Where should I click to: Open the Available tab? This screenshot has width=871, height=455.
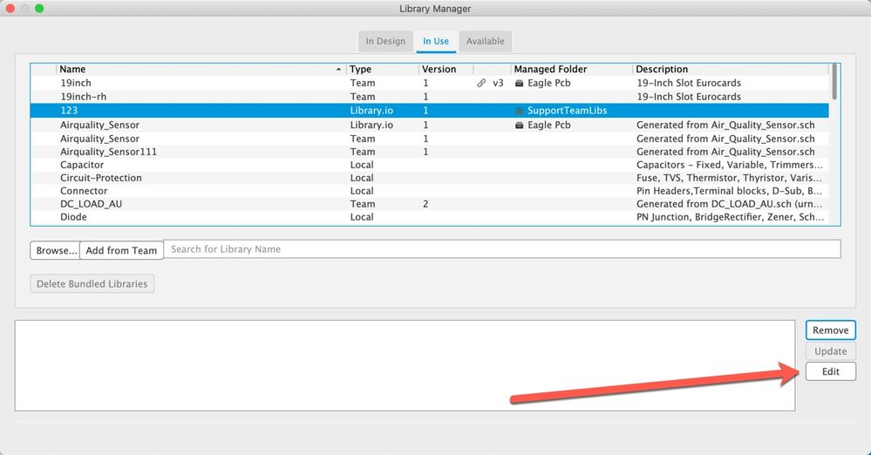[486, 41]
